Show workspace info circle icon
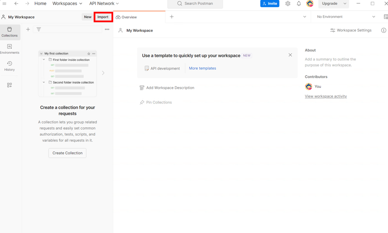The width and height of the screenshot is (388, 233). [384, 30]
